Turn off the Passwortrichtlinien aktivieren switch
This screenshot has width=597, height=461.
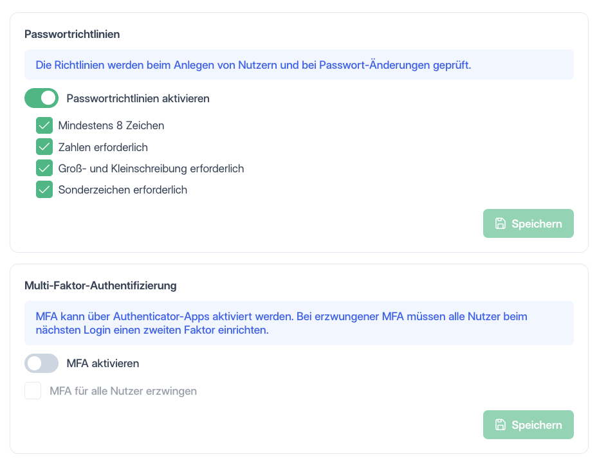tap(42, 98)
